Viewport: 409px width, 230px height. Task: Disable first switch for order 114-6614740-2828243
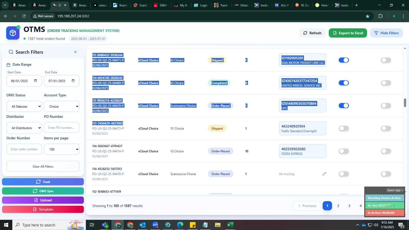344,83
